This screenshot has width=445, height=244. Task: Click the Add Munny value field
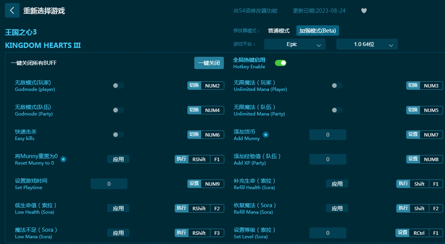pyautogui.click(x=328, y=135)
